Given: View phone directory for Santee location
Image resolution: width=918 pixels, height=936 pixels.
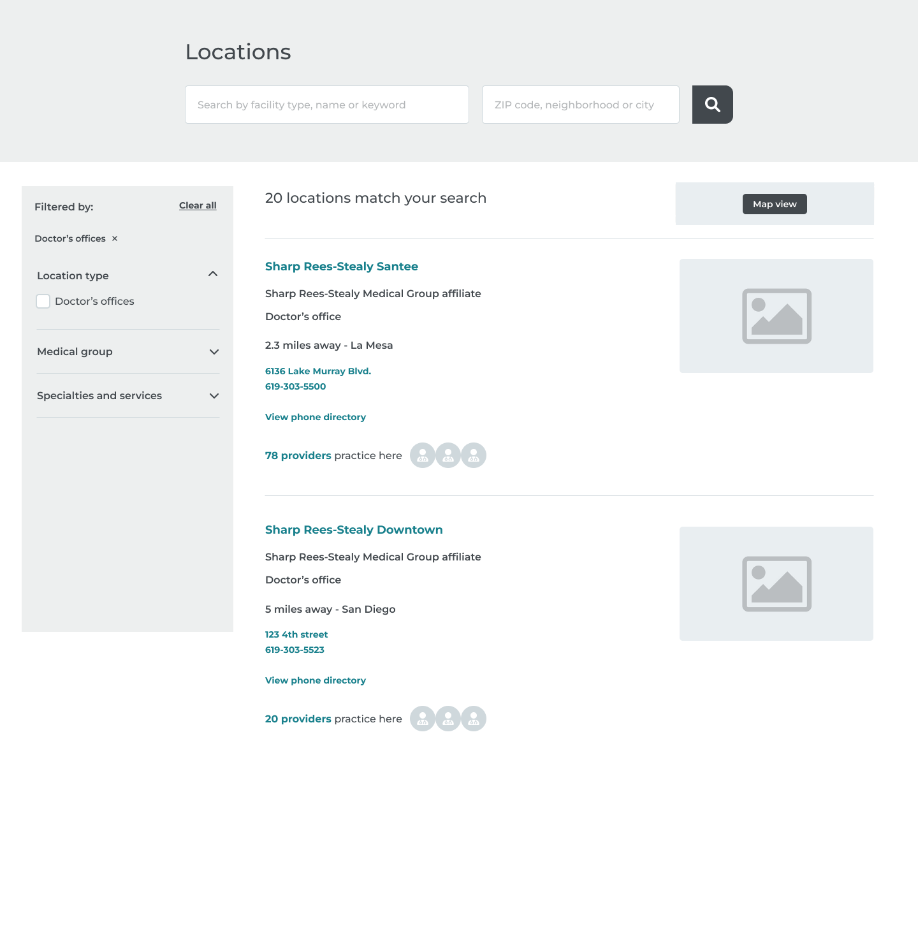Looking at the screenshot, I should click(316, 417).
